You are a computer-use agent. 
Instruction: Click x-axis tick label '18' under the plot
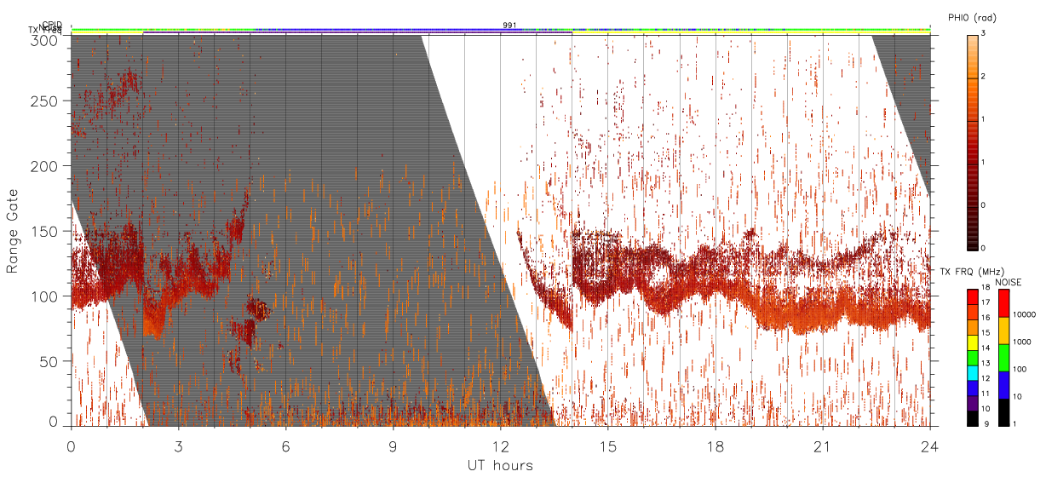(716, 446)
